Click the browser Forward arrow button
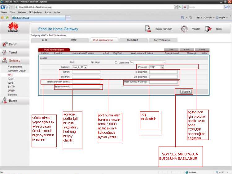 click(8, 7)
